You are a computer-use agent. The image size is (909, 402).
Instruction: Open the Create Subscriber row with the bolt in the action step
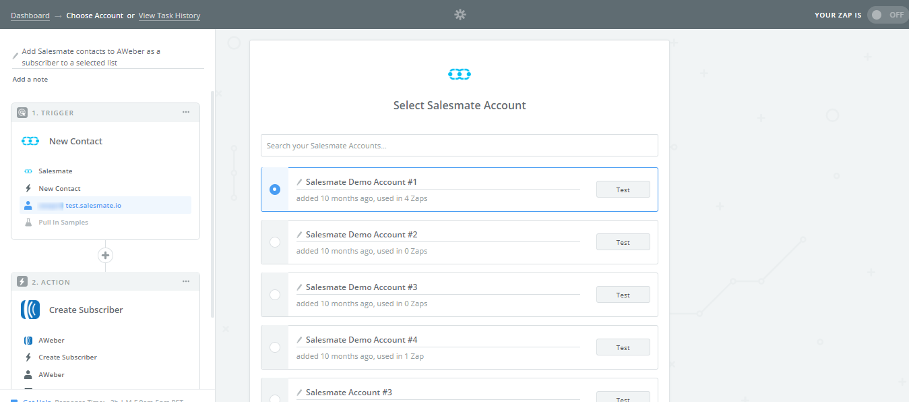pos(106,357)
